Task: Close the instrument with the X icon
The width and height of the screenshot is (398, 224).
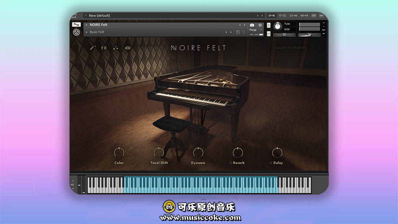Action: pyautogui.click(x=324, y=23)
